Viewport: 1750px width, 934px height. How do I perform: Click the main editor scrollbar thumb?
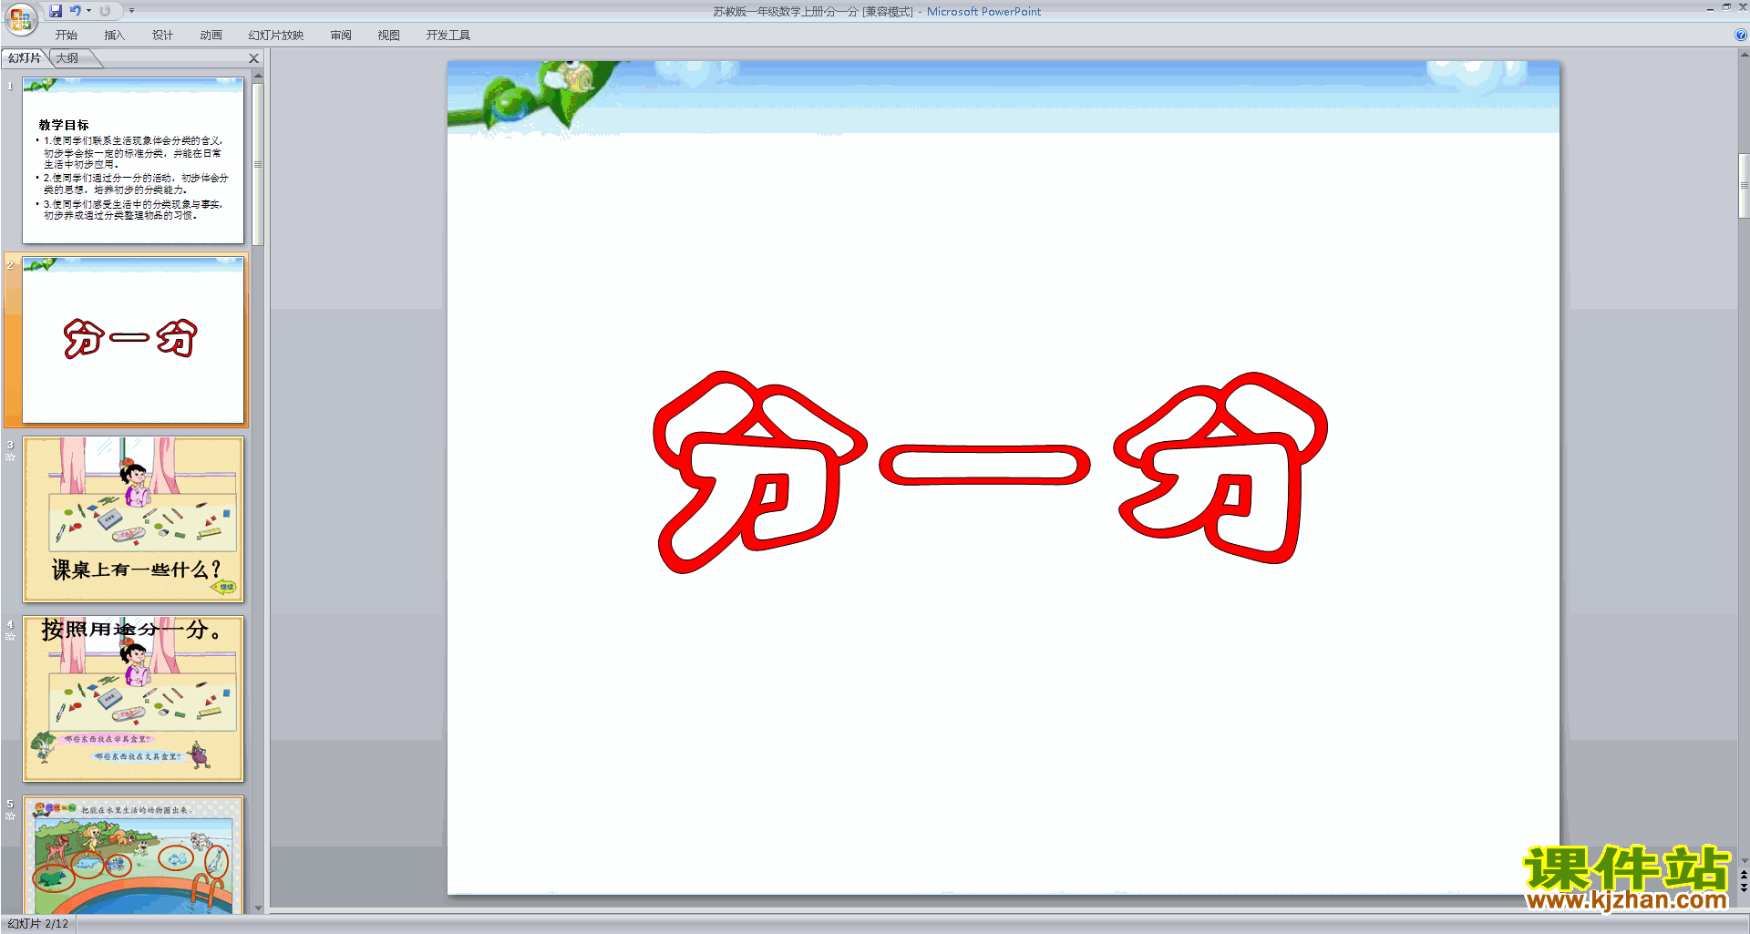coord(1744,186)
